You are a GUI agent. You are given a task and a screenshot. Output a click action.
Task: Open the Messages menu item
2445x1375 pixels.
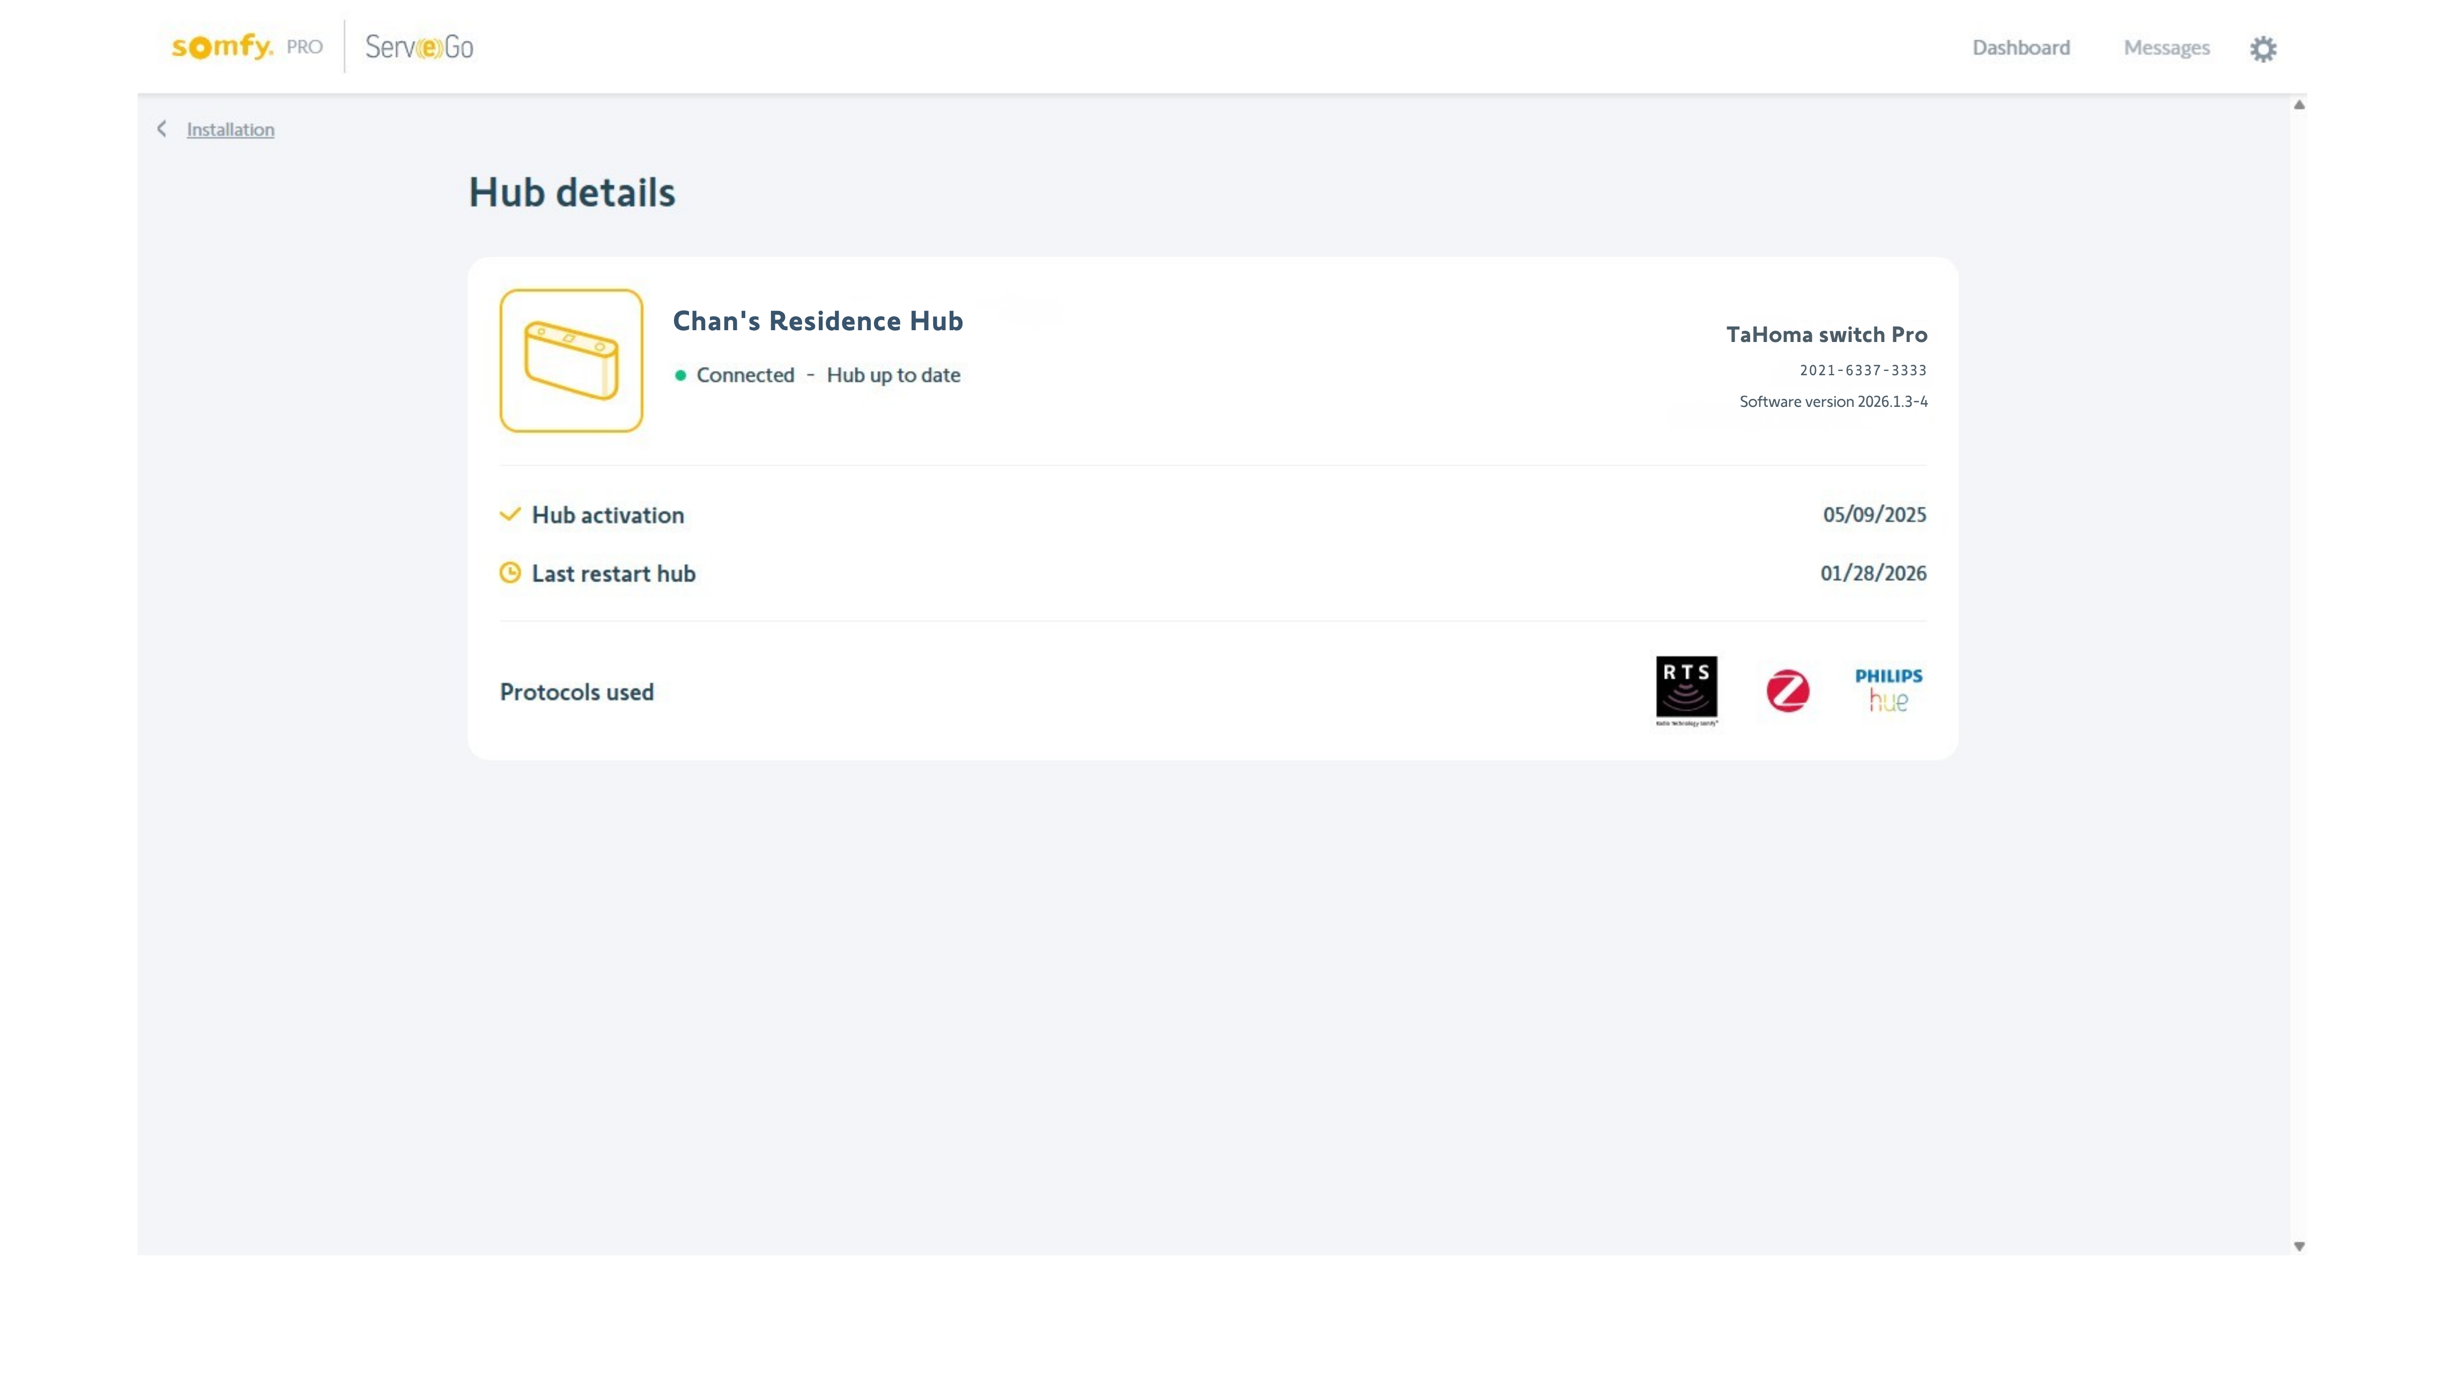click(x=2166, y=48)
